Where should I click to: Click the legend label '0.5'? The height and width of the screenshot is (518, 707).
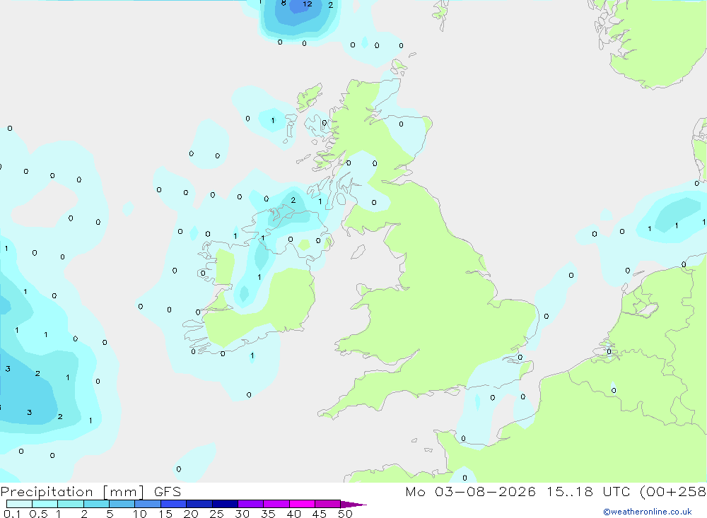(38, 514)
